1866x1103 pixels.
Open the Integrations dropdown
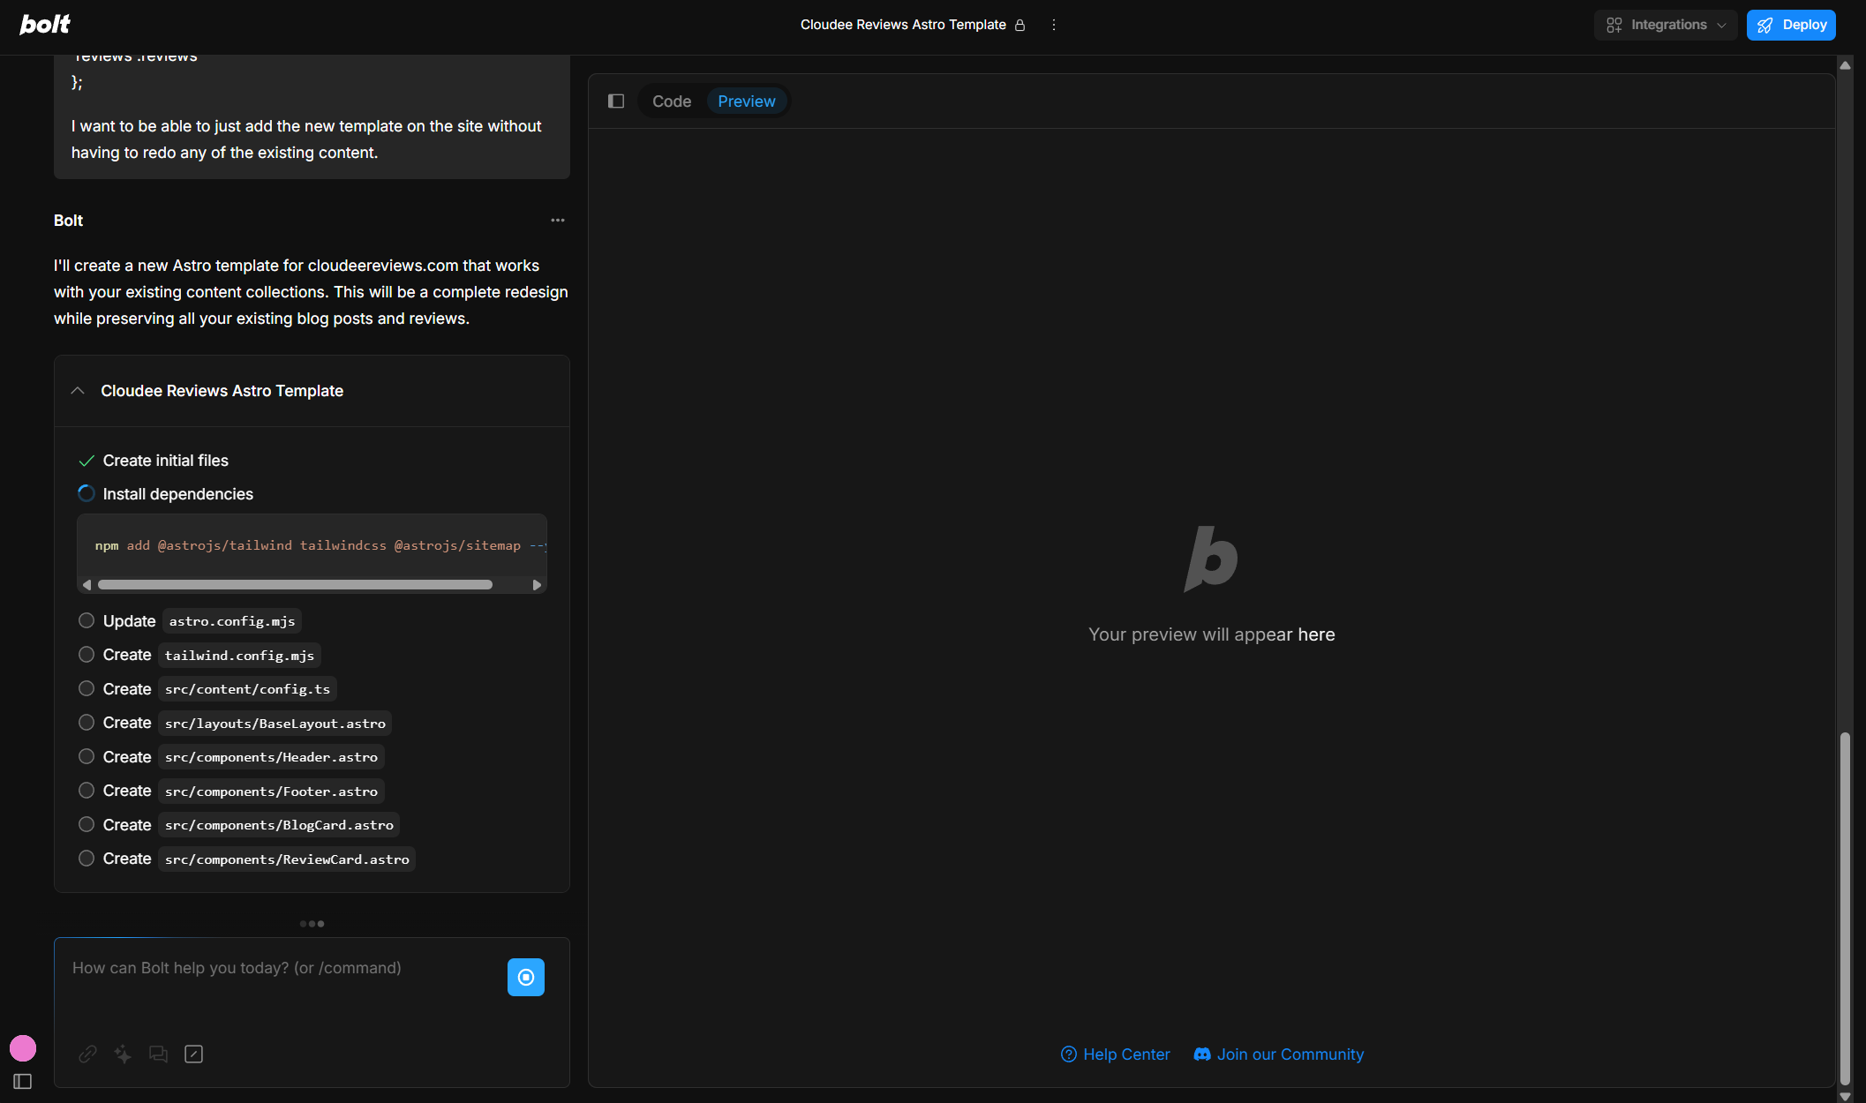coord(1665,25)
